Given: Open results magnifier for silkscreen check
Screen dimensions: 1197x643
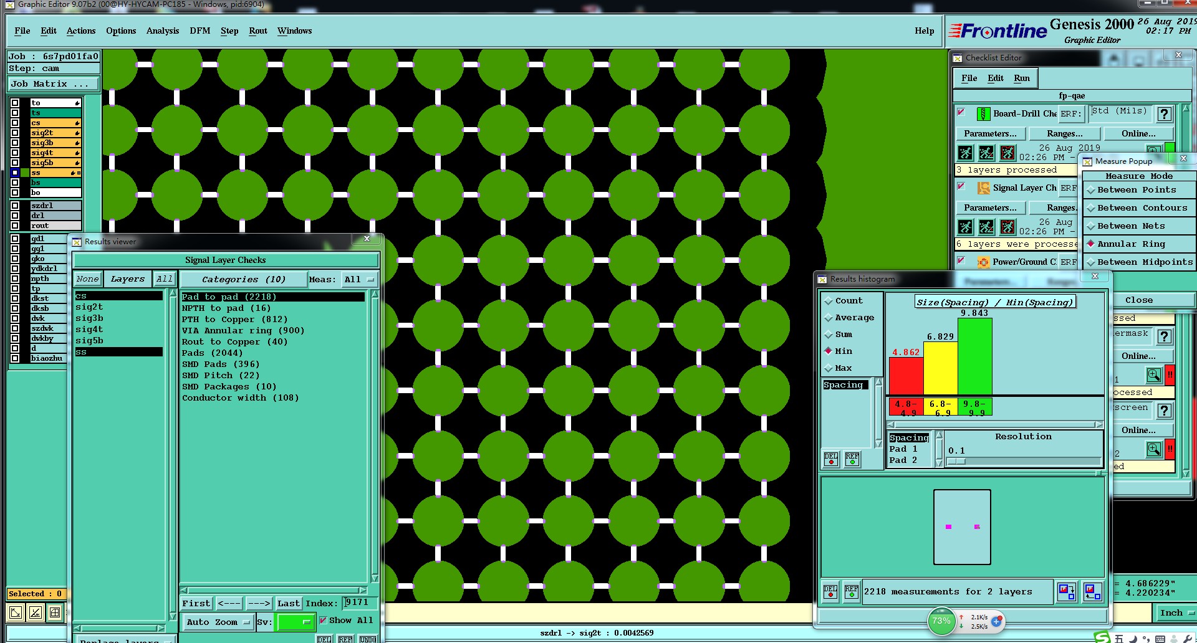Looking at the screenshot, I should 1153,449.
